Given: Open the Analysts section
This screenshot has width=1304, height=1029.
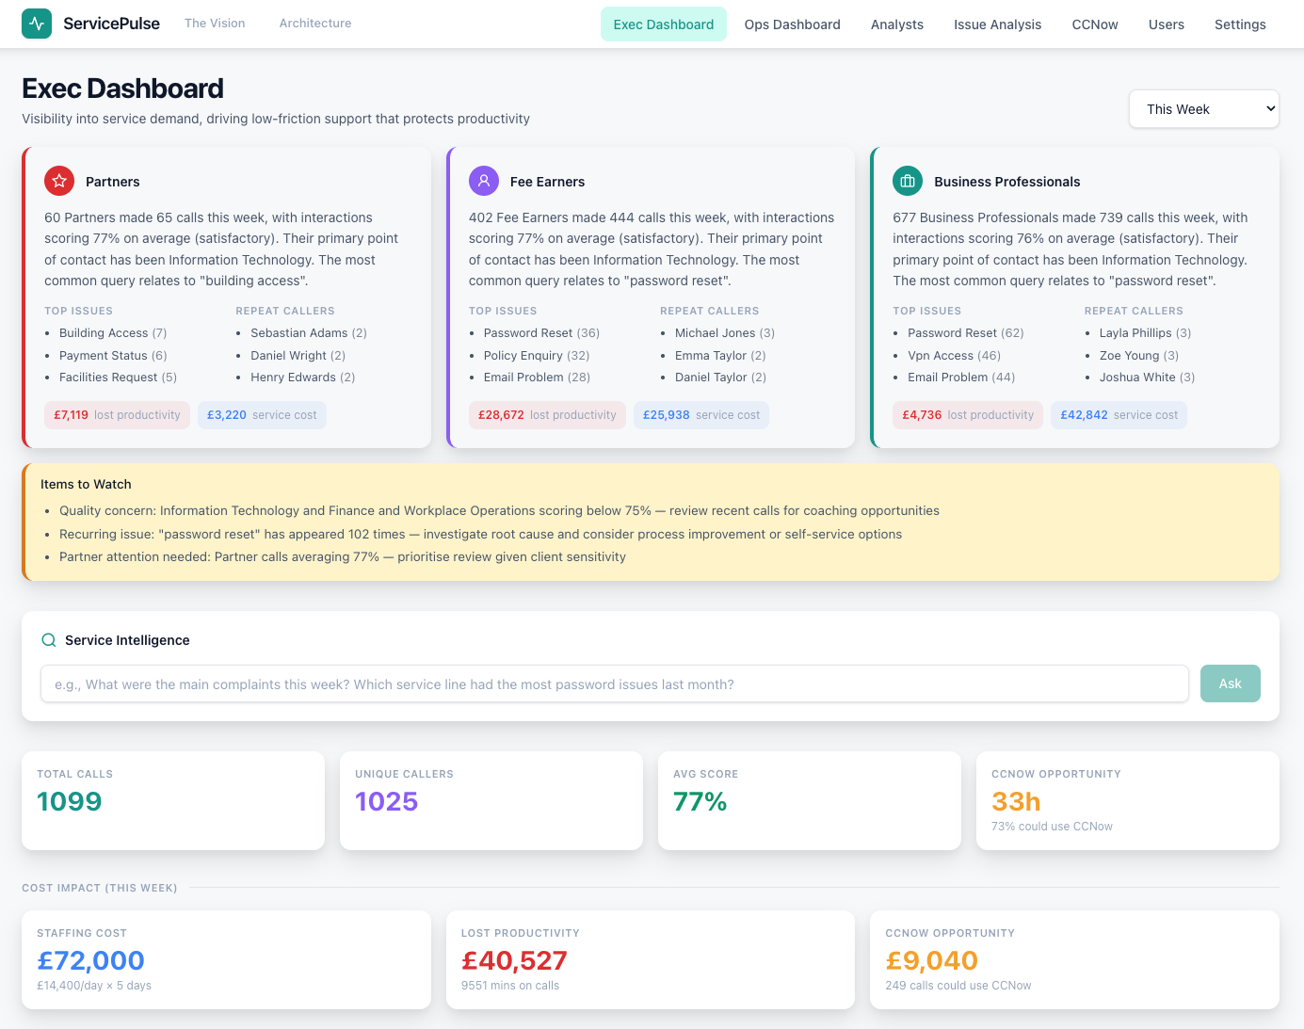Looking at the screenshot, I should click(x=896, y=24).
